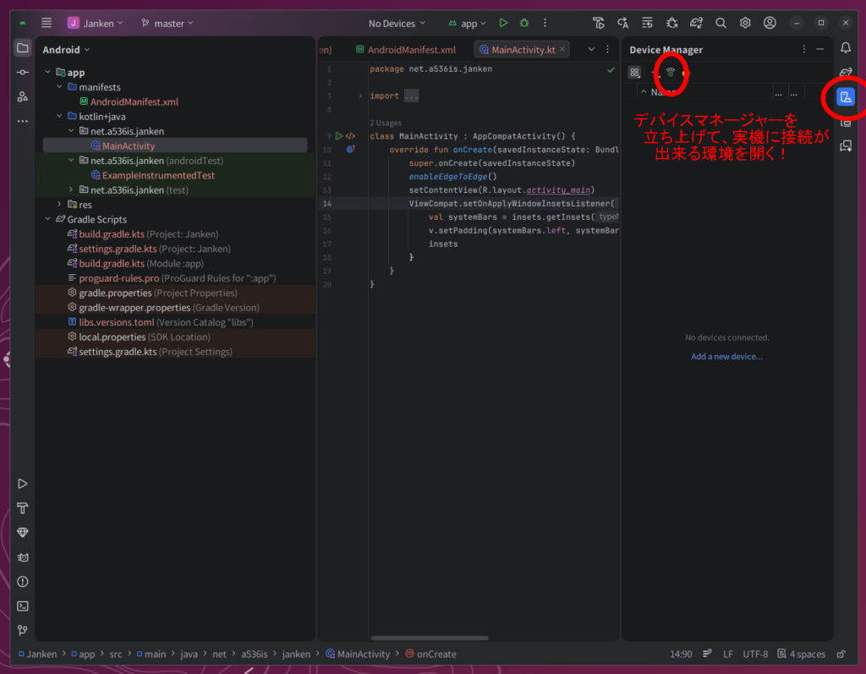The height and width of the screenshot is (674, 866).
Task: Open the master branch dropdown
Action: tap(167, 24)
